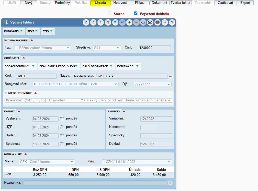
Task: Click the Číslo invoice number field
Action: click(155, 48)
